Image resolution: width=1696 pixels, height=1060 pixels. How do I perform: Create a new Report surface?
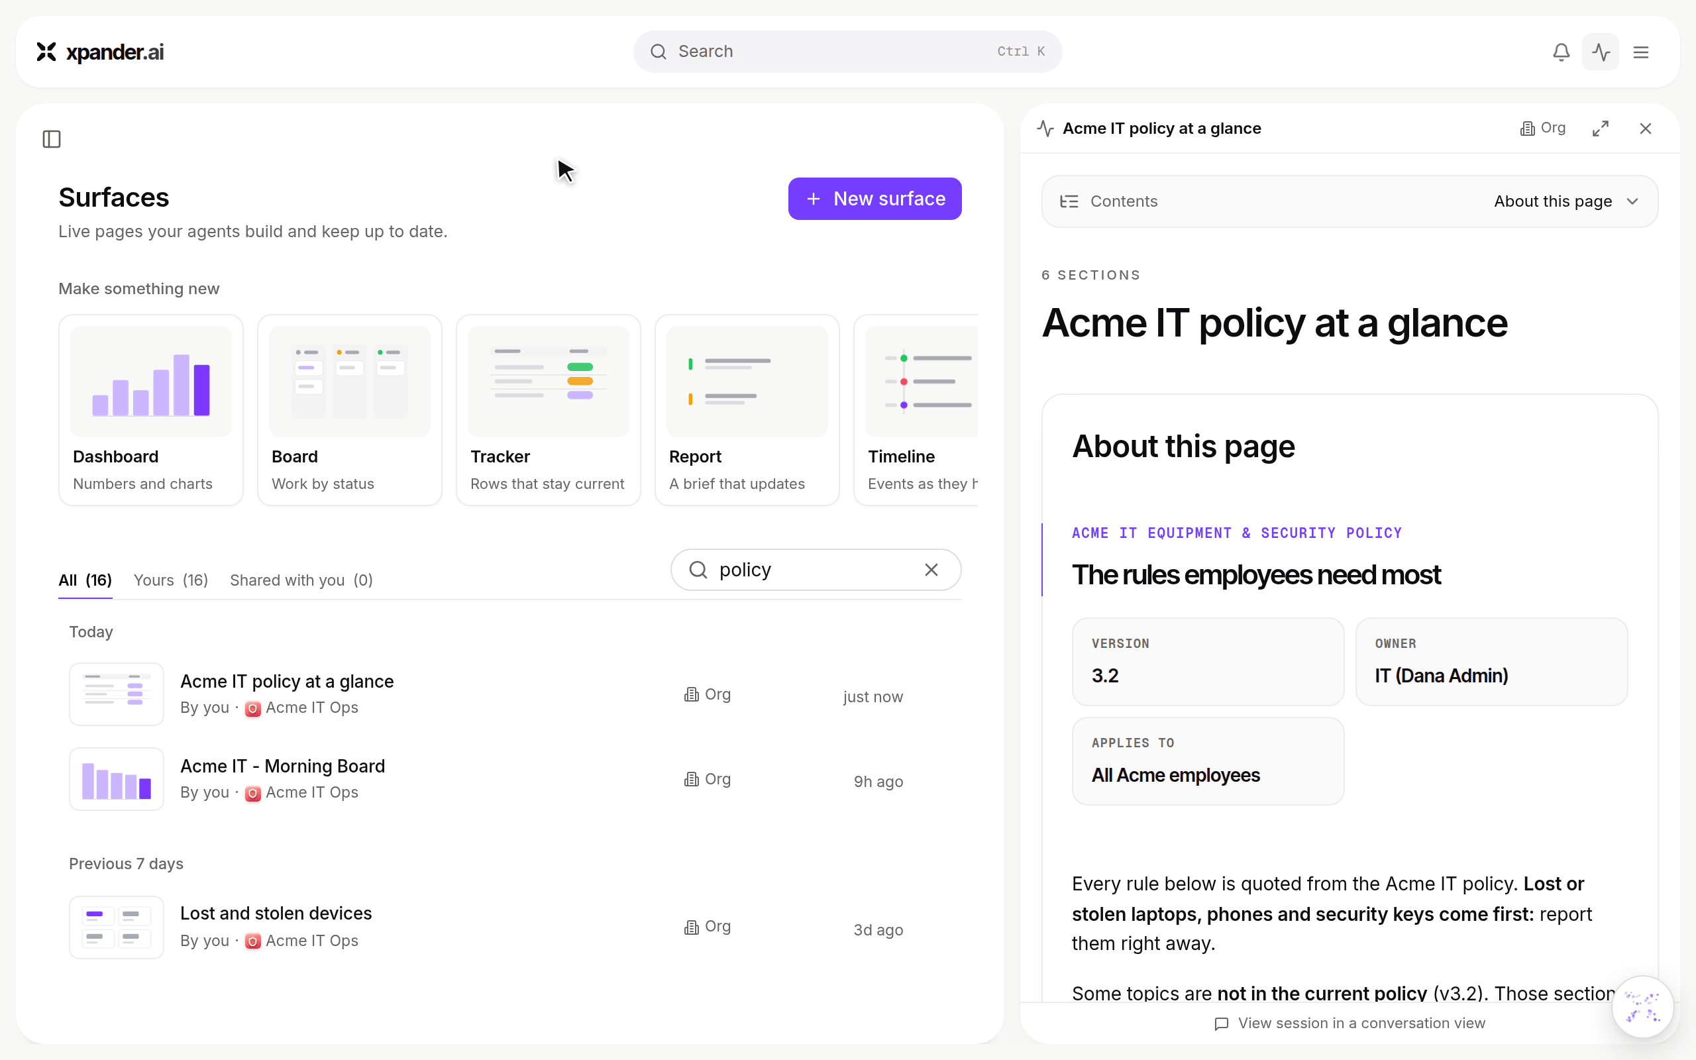pos(747,410)
